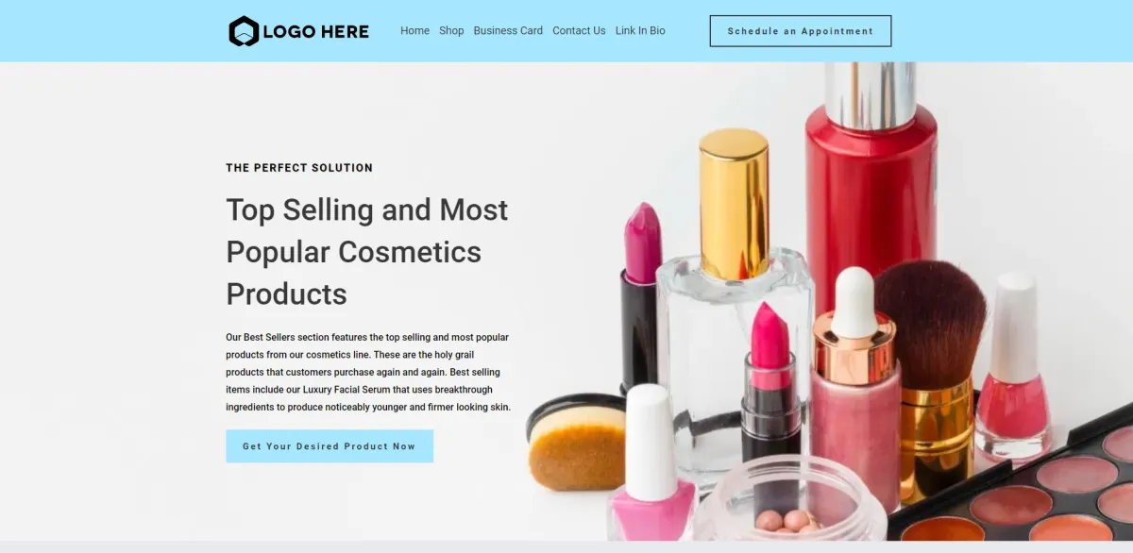Screen dimensions: 1133x553
Task: Visit the Link In Bio page
Action: pyautogui.click(x=640, y=30)
